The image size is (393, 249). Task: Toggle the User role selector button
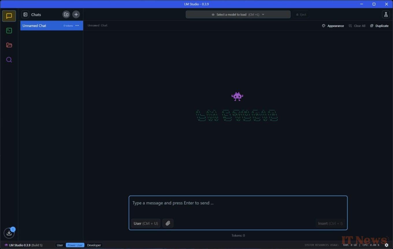[146, 223]
